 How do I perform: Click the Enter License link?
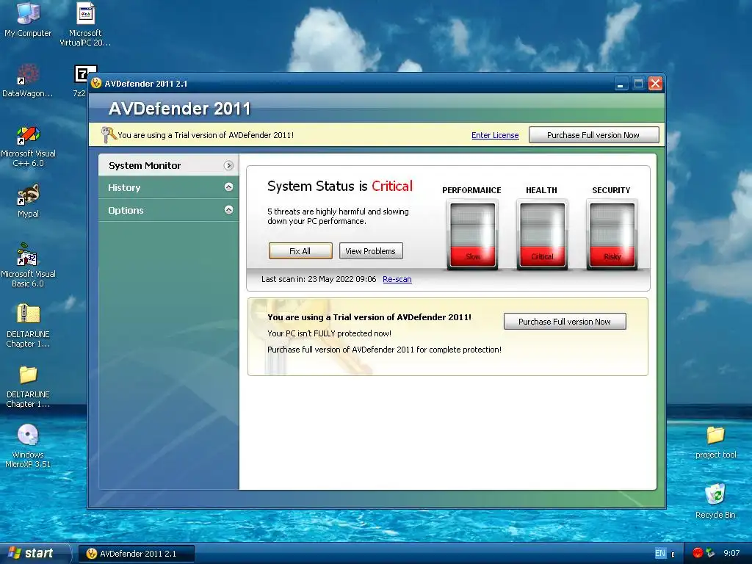coord(495,135)
